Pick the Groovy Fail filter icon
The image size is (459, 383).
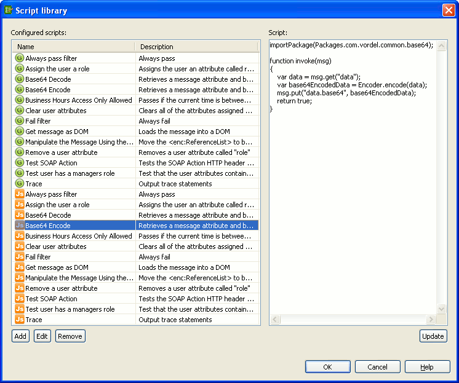[19, 121]
